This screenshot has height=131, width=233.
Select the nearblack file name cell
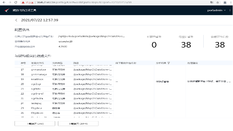coord(37,79)
